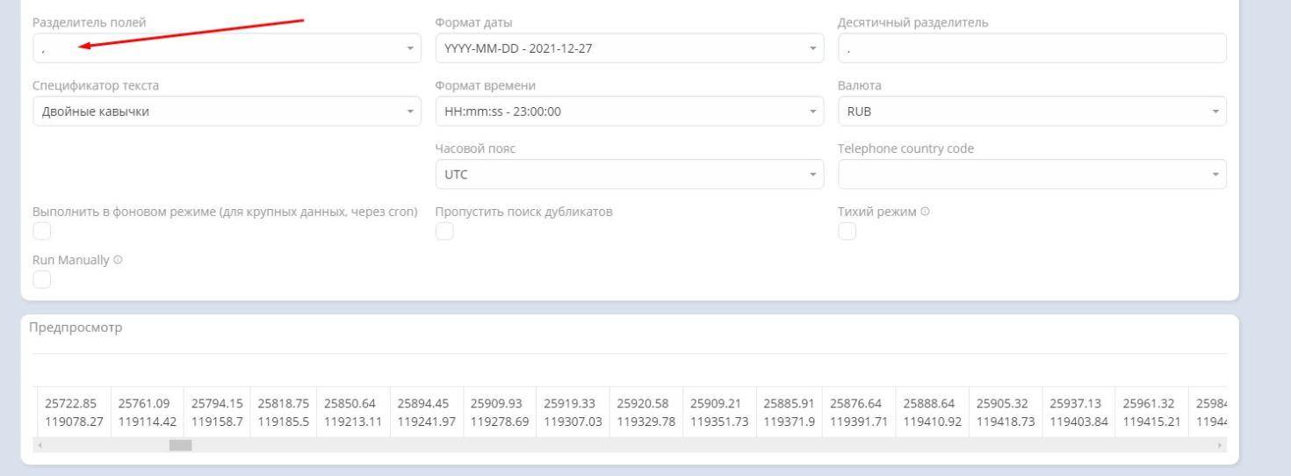This screenshot has width=1291, height=476.
Task: Expand the Часовой пояс UTC dropdown
Action: tap(629, 175)
